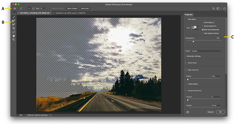Viewport: 238px width, 124px height.
Task: Select the Zoom tool in the toolbar
Action: click(13, 40)
